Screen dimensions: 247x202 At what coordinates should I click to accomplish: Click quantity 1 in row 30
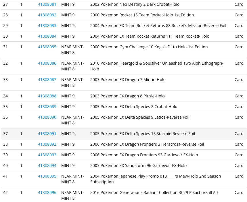[x=21, y=36]
